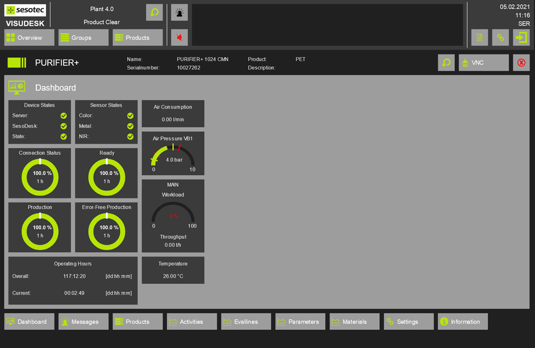Click the Ready ring gauge
535x348 pixels.
point(107,177)
